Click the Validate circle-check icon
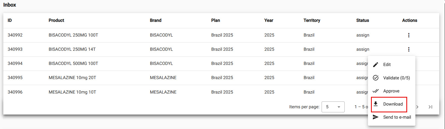The image size is (445, 129). [x=376, y=78]
